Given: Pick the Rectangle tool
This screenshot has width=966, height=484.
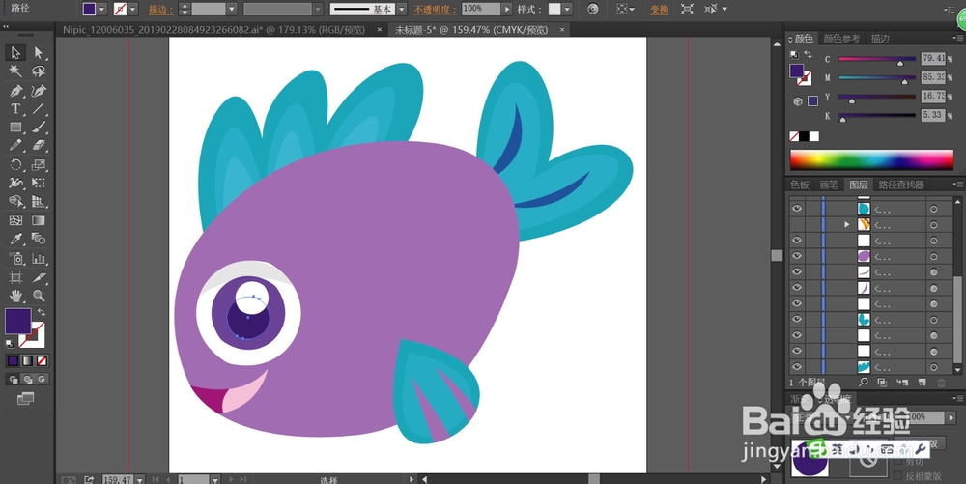Looking at the screenshot, I should [16, 128].
